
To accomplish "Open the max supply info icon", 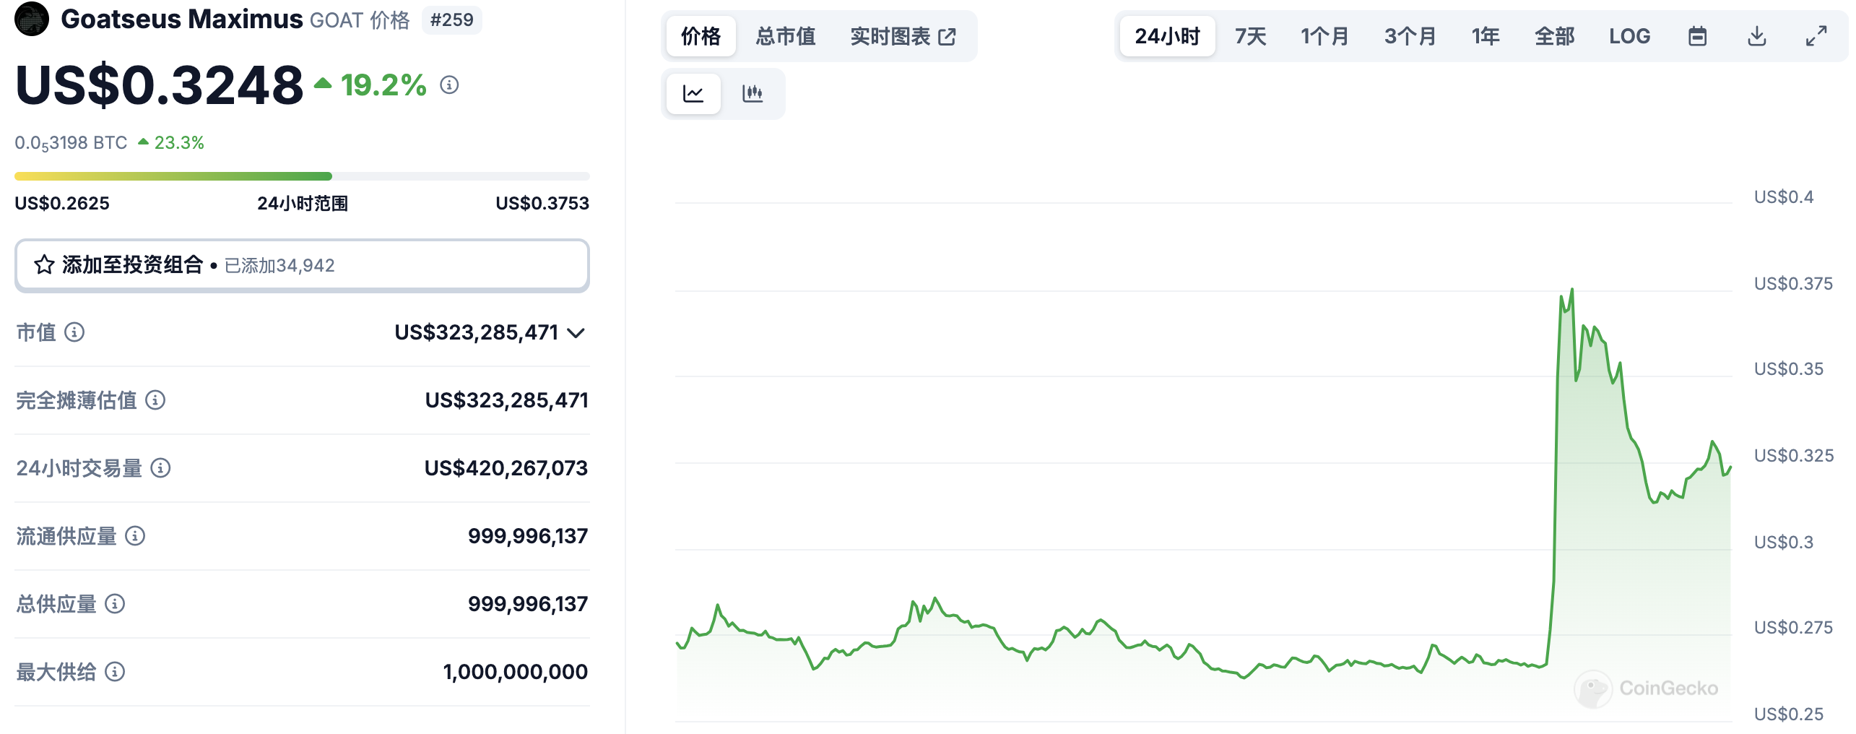I will (115, 672).
